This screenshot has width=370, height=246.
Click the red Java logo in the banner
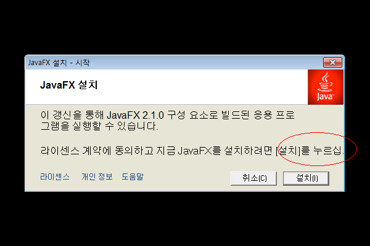326,87
